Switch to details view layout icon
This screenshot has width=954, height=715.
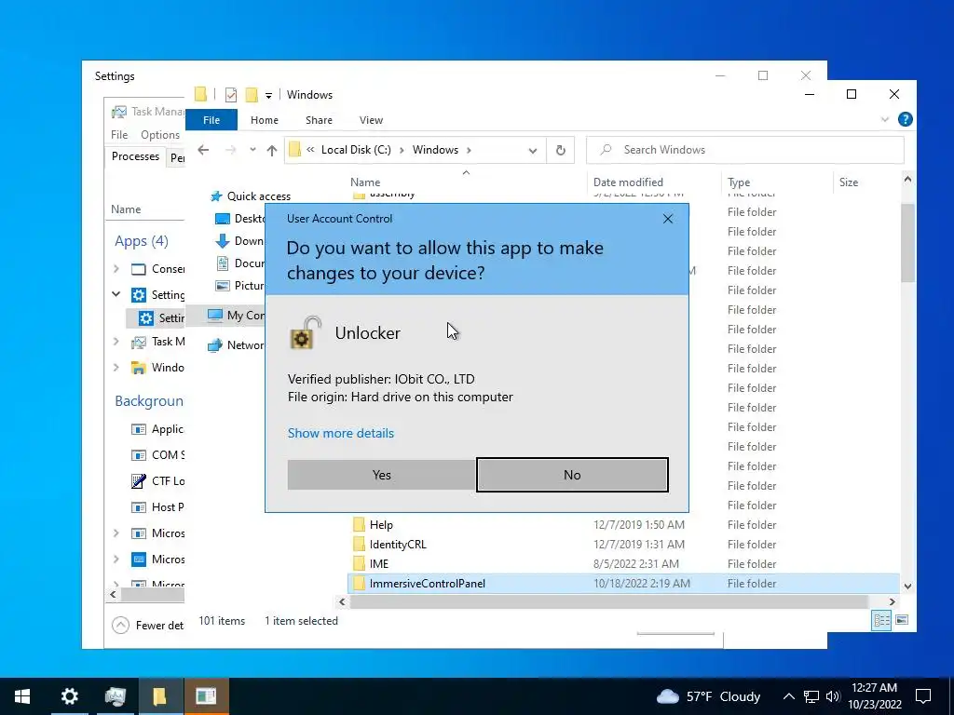point(881,620)
